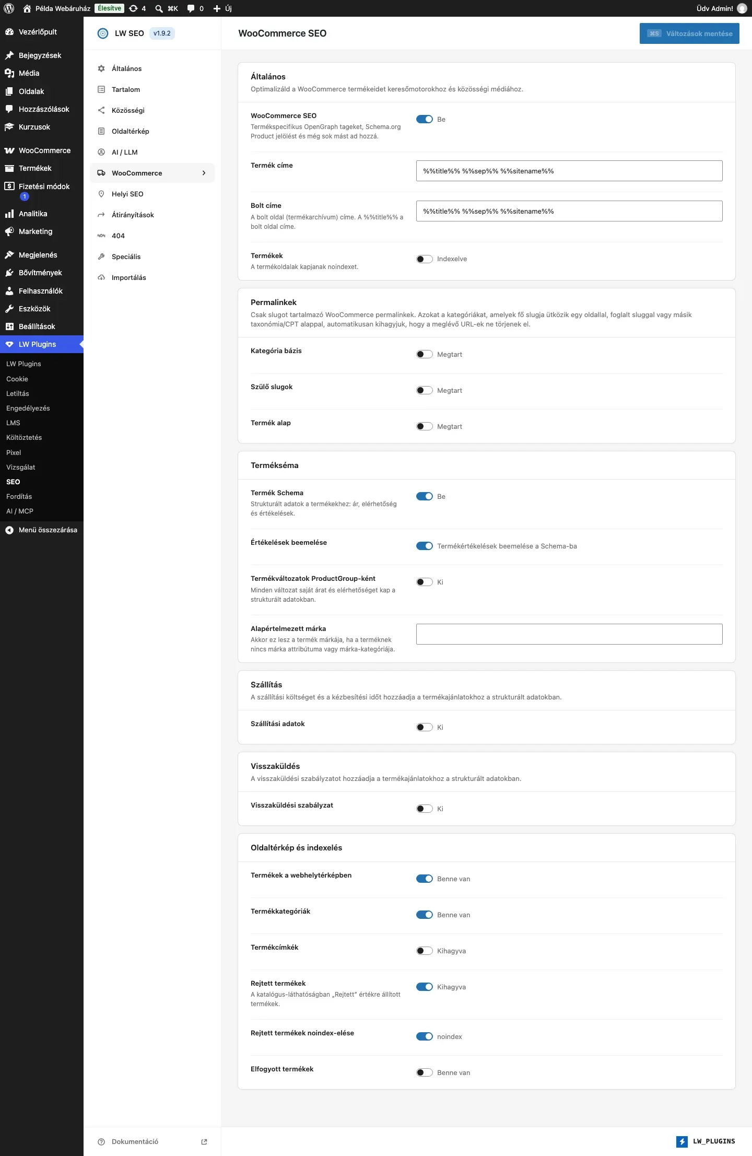This screenshot has height=1156, width=752.
Task: Enable the Szállítási adatok toggle
Action: (x=425, y=727)
